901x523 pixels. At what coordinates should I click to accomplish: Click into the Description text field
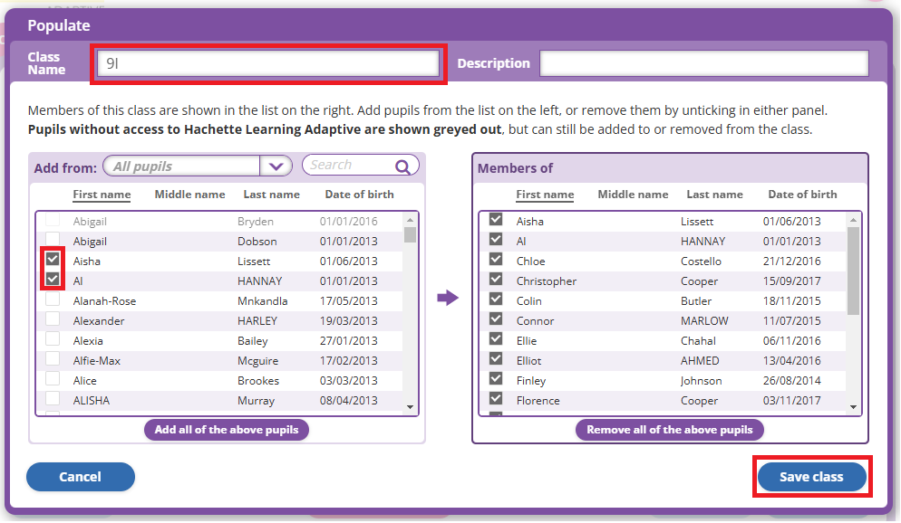[x=703, y=63]
